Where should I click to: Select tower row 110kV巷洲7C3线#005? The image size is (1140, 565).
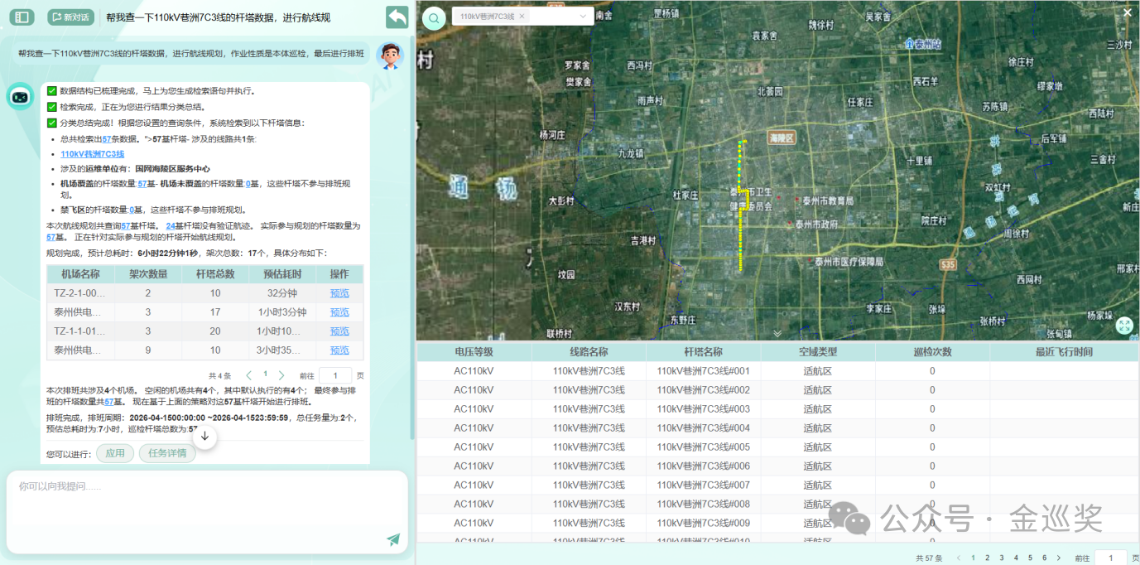tap(703, 447)
